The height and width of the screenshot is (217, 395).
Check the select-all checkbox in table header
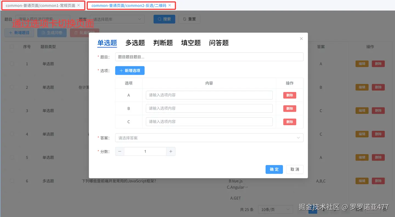coord(12,47)
